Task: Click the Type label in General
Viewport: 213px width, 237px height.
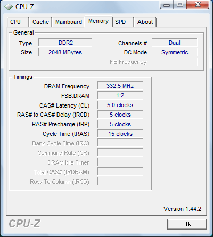Action: (26, 44)
